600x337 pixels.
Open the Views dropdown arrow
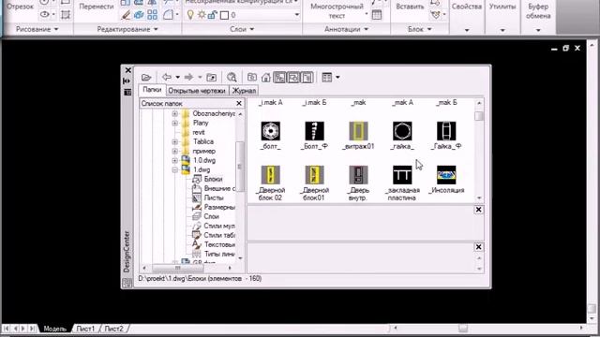tap(337, 78)
